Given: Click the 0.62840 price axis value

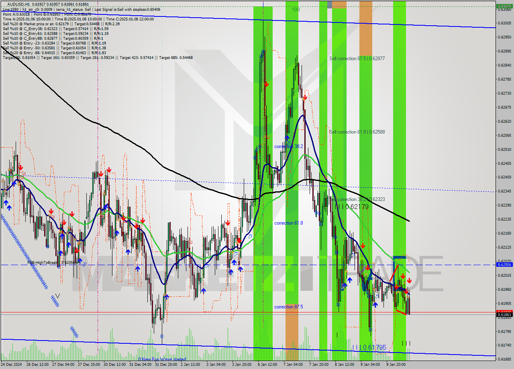Looking at the screenshot, I should pos(504,65).
